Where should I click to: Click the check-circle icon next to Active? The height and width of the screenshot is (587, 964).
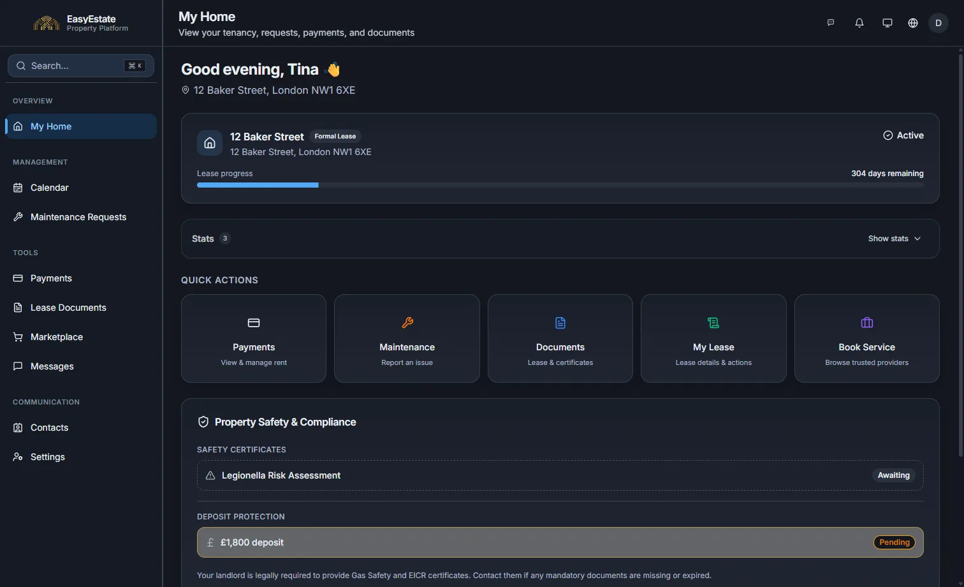click(x=887, y=135)
